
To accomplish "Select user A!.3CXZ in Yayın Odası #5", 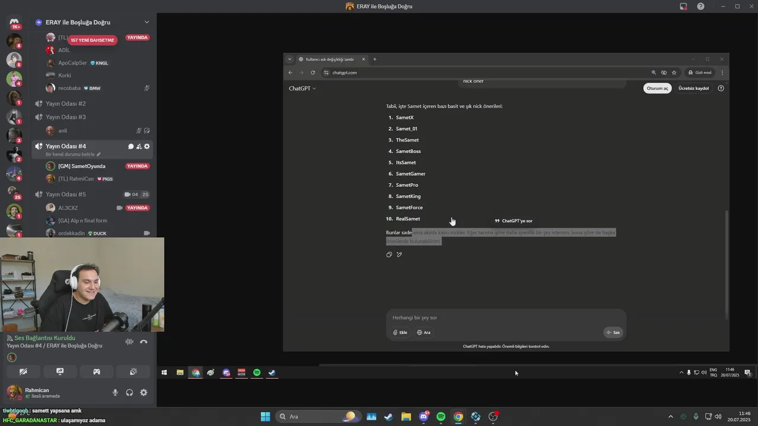I will tap(68, 208).
